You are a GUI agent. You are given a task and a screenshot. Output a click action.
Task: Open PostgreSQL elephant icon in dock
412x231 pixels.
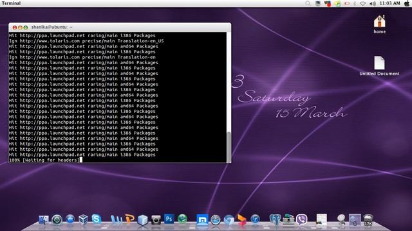click(x=275, y=219)
